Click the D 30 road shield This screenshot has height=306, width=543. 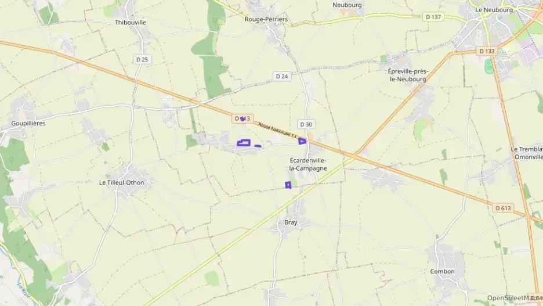click(x=306, y=124)
